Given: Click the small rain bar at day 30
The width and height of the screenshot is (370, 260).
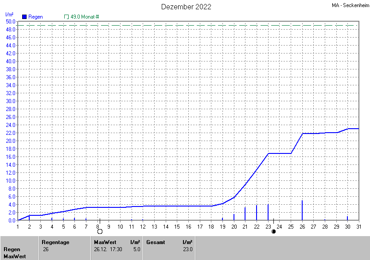Looking at the screenshot, I should click(347, 218).
